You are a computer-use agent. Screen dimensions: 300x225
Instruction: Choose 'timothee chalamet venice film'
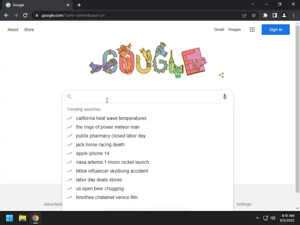[107, 197]
